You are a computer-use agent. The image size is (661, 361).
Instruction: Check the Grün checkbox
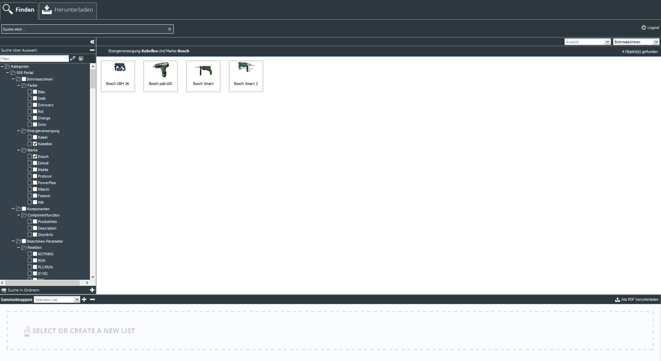point(35,124)
